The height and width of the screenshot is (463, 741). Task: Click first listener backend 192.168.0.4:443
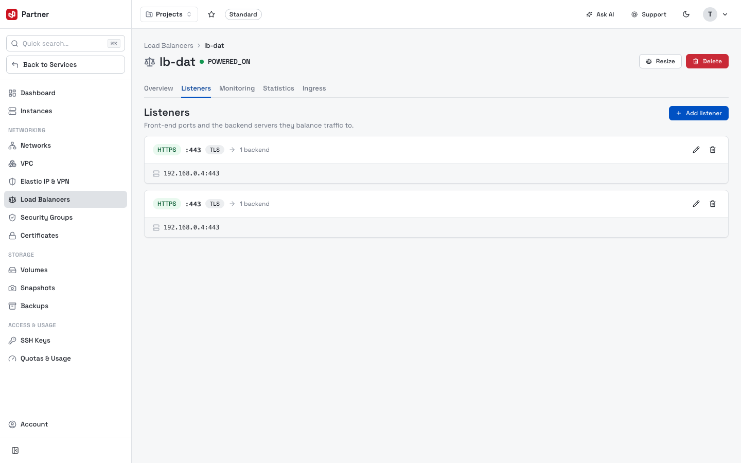[191, 173]
